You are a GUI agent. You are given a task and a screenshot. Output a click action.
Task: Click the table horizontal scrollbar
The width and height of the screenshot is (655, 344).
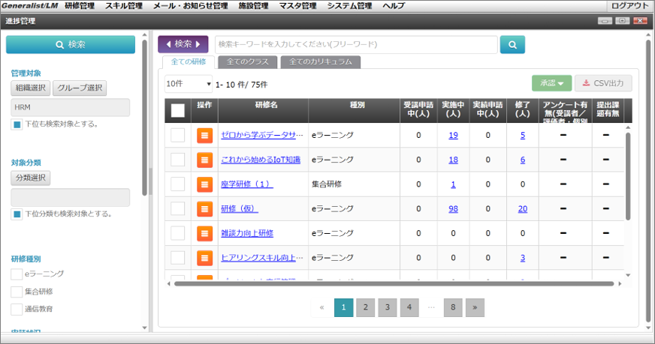click(x=391, y=283)
